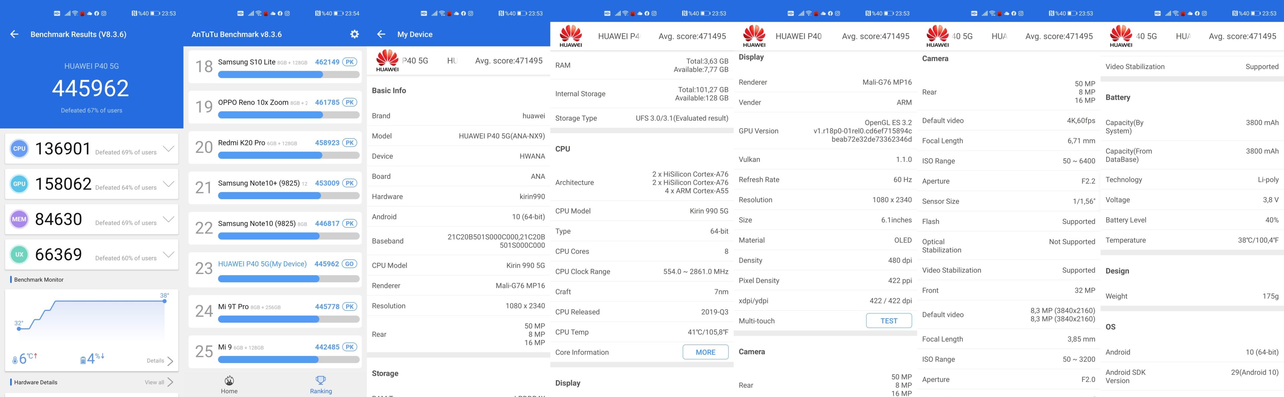The width and height of the screenshot is (1284, 397).
Task: Select Sensor Size 1/1,56" row
Action: click(1009, 201)
